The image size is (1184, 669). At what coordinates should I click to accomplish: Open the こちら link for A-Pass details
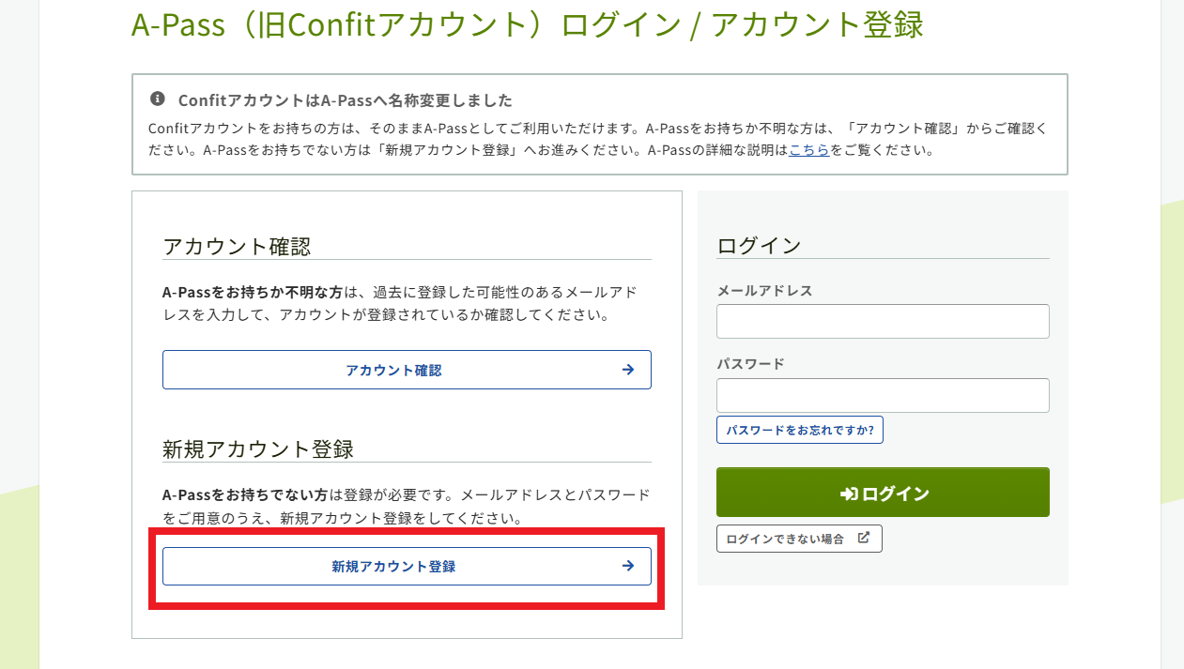(x=808, y=150)
